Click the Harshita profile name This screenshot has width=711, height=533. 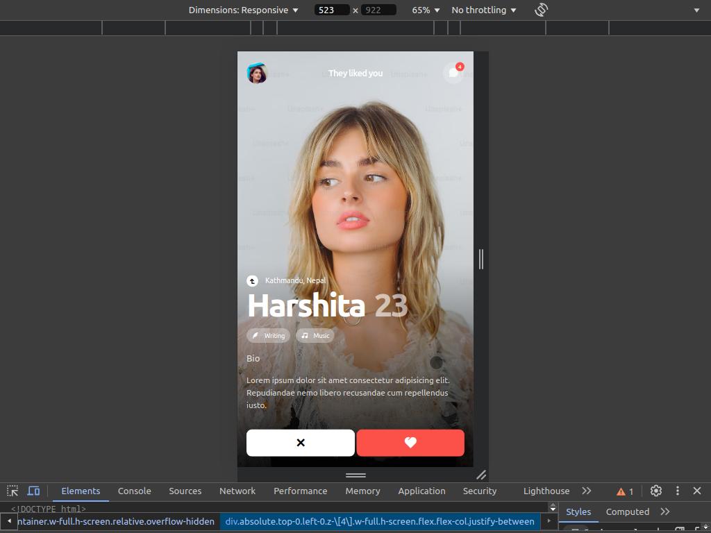coord(306,305)
